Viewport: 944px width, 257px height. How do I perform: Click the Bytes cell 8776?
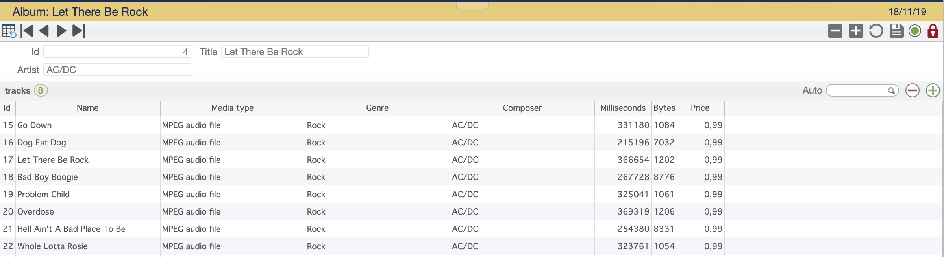tap(664, 177)
